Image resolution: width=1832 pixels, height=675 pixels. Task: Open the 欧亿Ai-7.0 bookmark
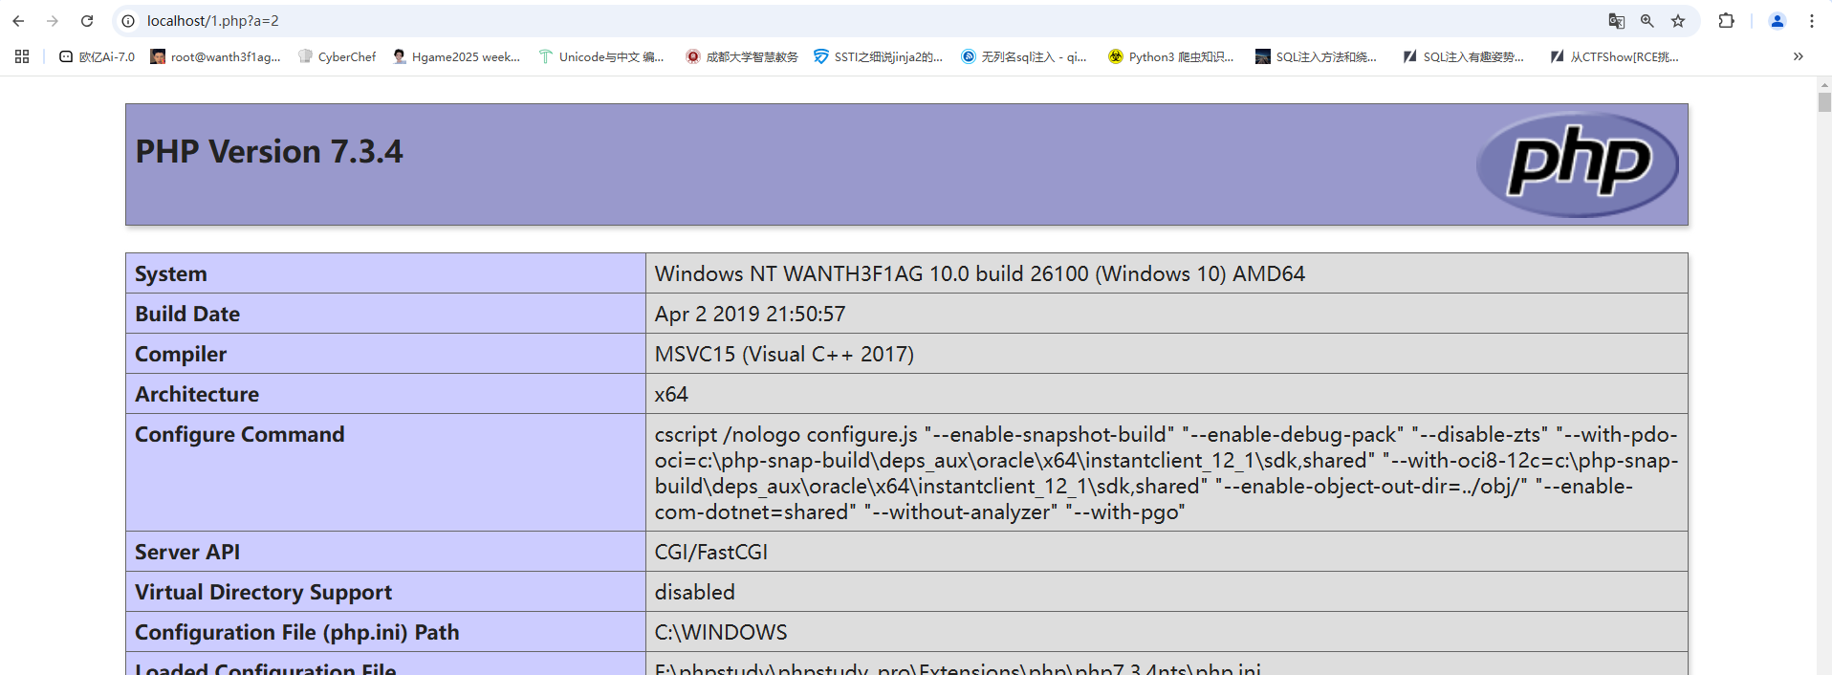pyautogui.click(x=97, y=56)
